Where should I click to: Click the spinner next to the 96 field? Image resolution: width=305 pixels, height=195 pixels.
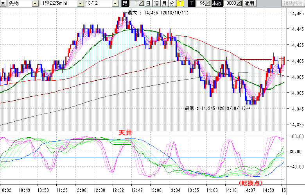tap(208, 4)
